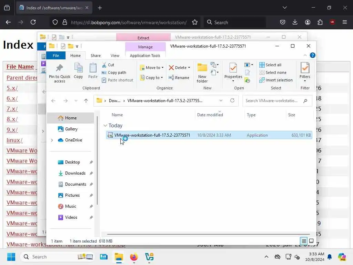Click the Properties quick access toolbar checkbox icon
The image size is (353, 265).
click(x=63, y=46)
